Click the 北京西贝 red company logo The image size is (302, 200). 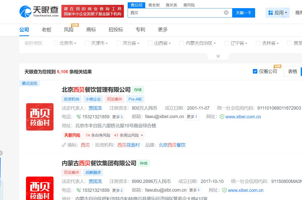pos(40,117)
